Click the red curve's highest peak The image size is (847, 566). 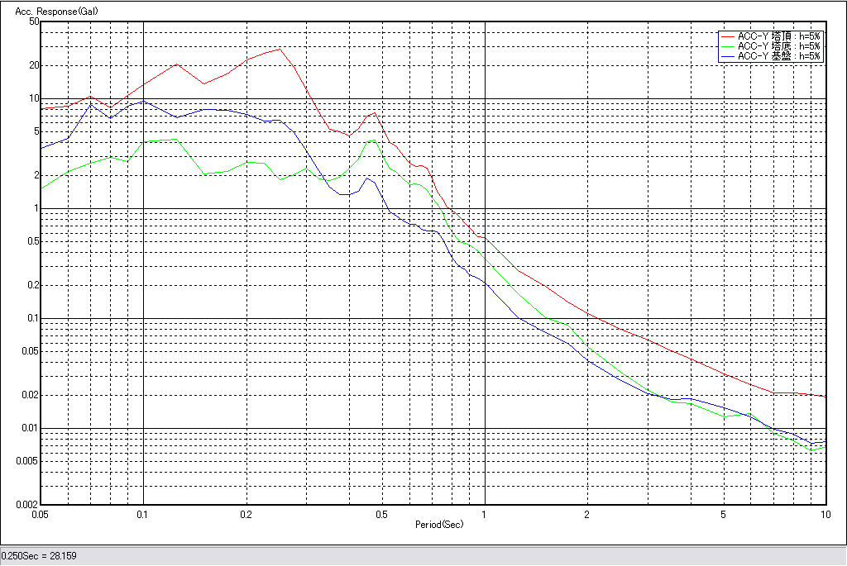280,49
